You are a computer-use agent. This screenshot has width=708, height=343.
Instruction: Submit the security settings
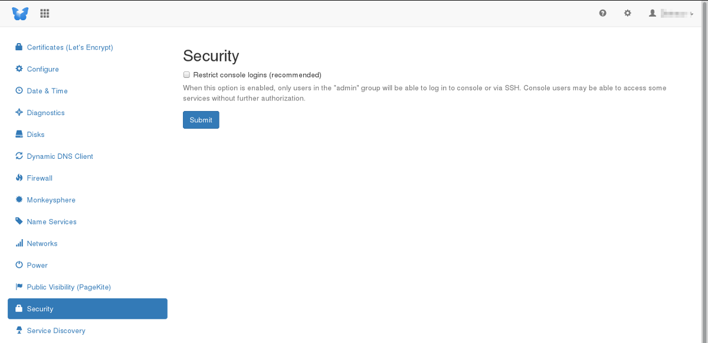[x=201, y=120]
